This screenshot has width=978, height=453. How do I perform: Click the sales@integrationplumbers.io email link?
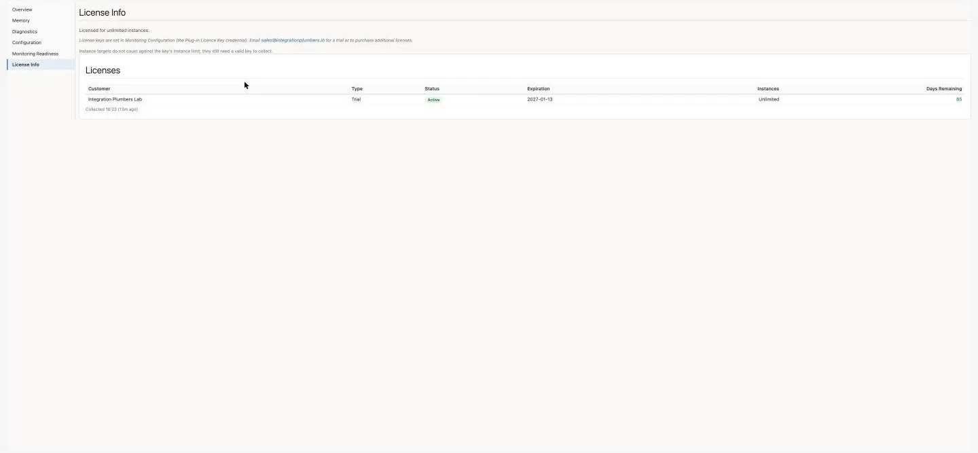click(x=293, y=40)
